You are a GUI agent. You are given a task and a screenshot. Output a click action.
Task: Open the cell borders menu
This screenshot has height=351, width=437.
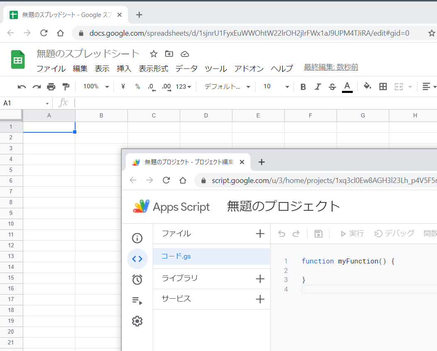pyautogui.click(x=383, y=87)
